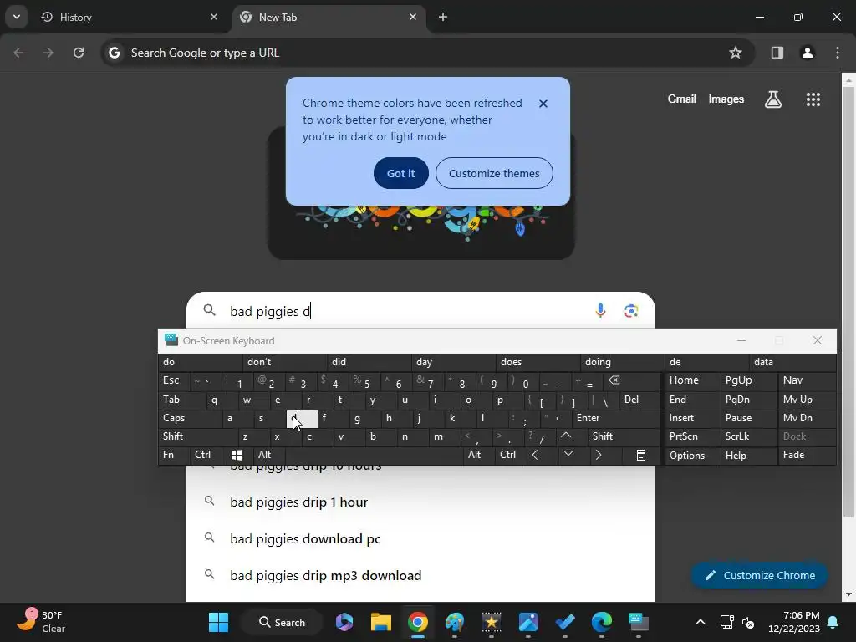
Task: Toggle the ScrLk key
Action: point(748,436)
